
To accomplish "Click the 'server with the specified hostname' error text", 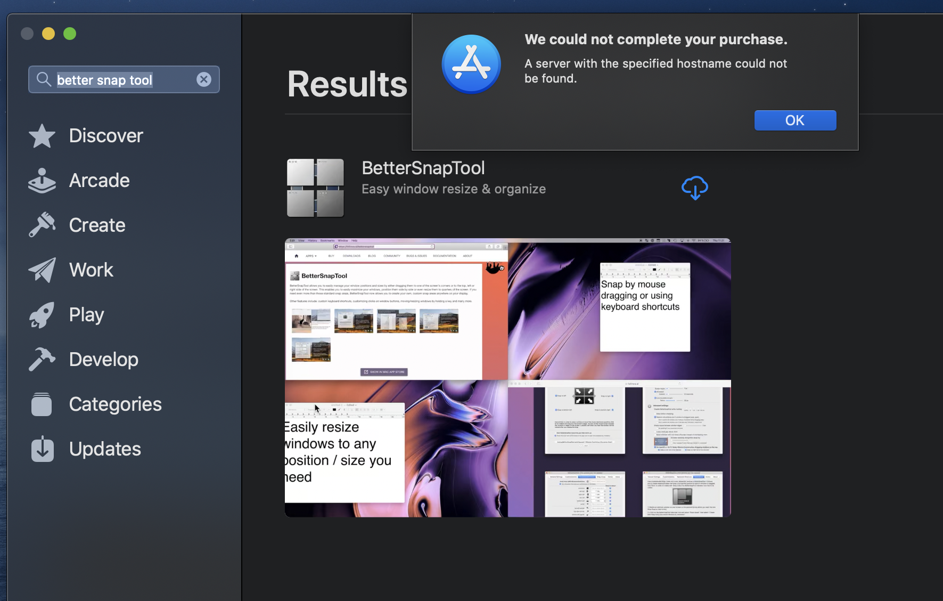I will point(656,71).
